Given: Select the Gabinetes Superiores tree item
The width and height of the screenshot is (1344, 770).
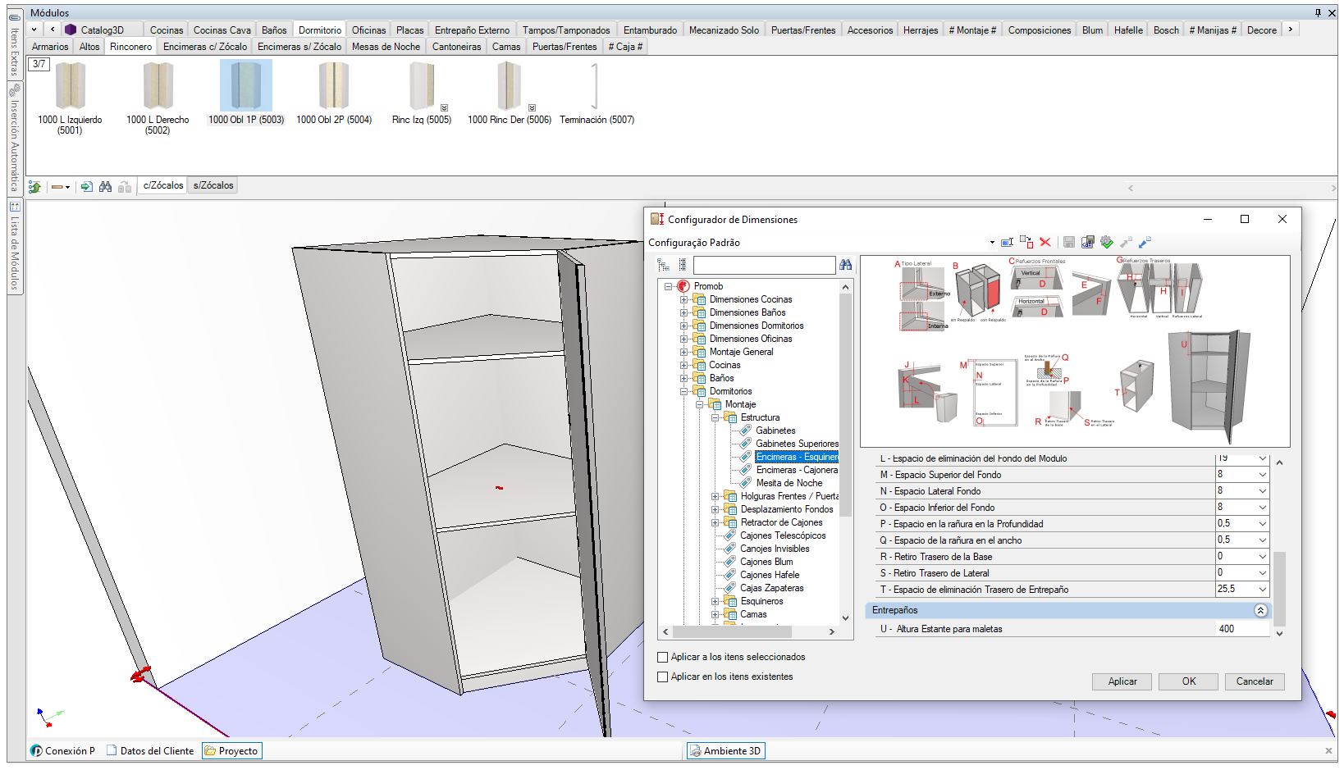Looking at the screenshot, I should coord(797,444).
